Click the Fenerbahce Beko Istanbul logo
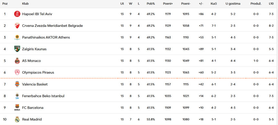278x125 pixels. click(17, 96)
